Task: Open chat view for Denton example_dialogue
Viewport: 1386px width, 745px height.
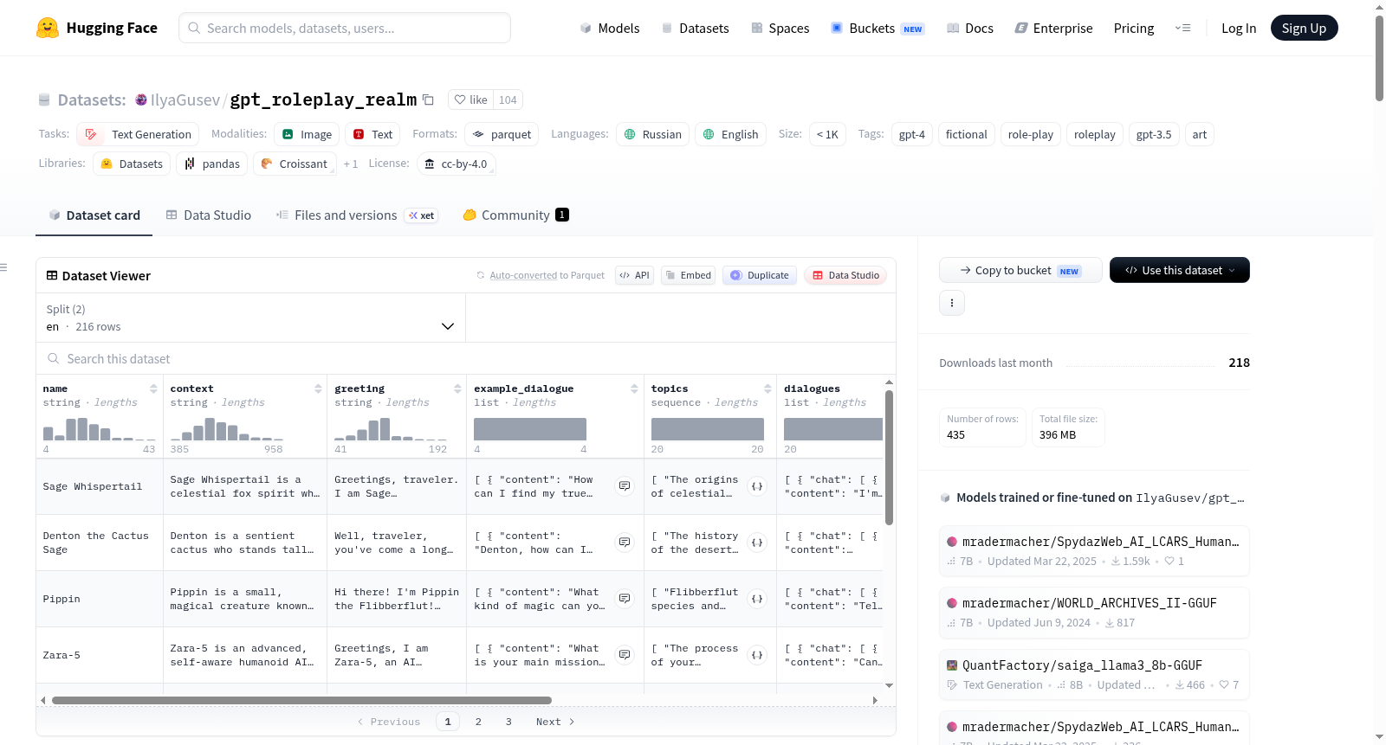Action: [625, 543]
